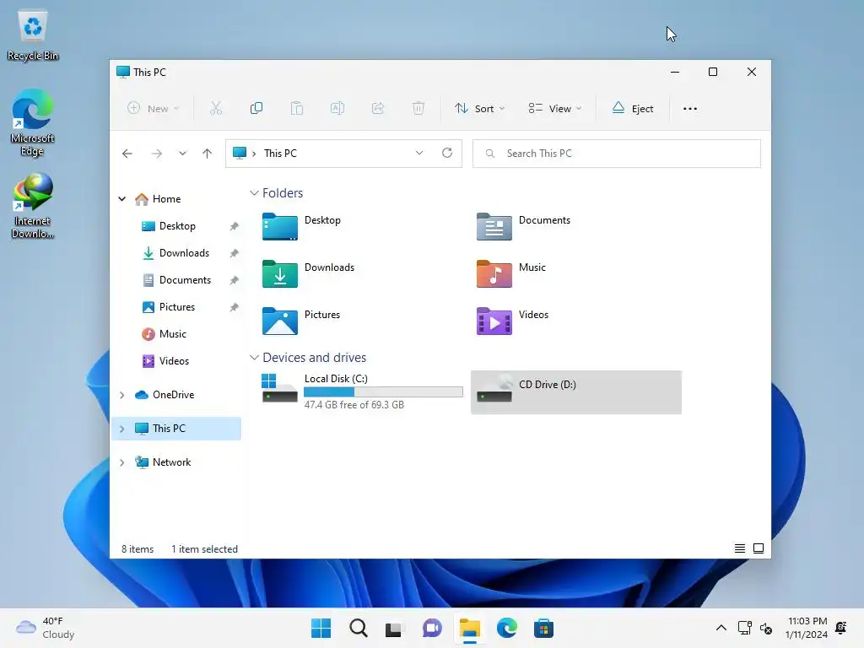The width and height of the screenshot is (864, 648).
Task: Unpin Documents using its pin icon
Action: 235,280
